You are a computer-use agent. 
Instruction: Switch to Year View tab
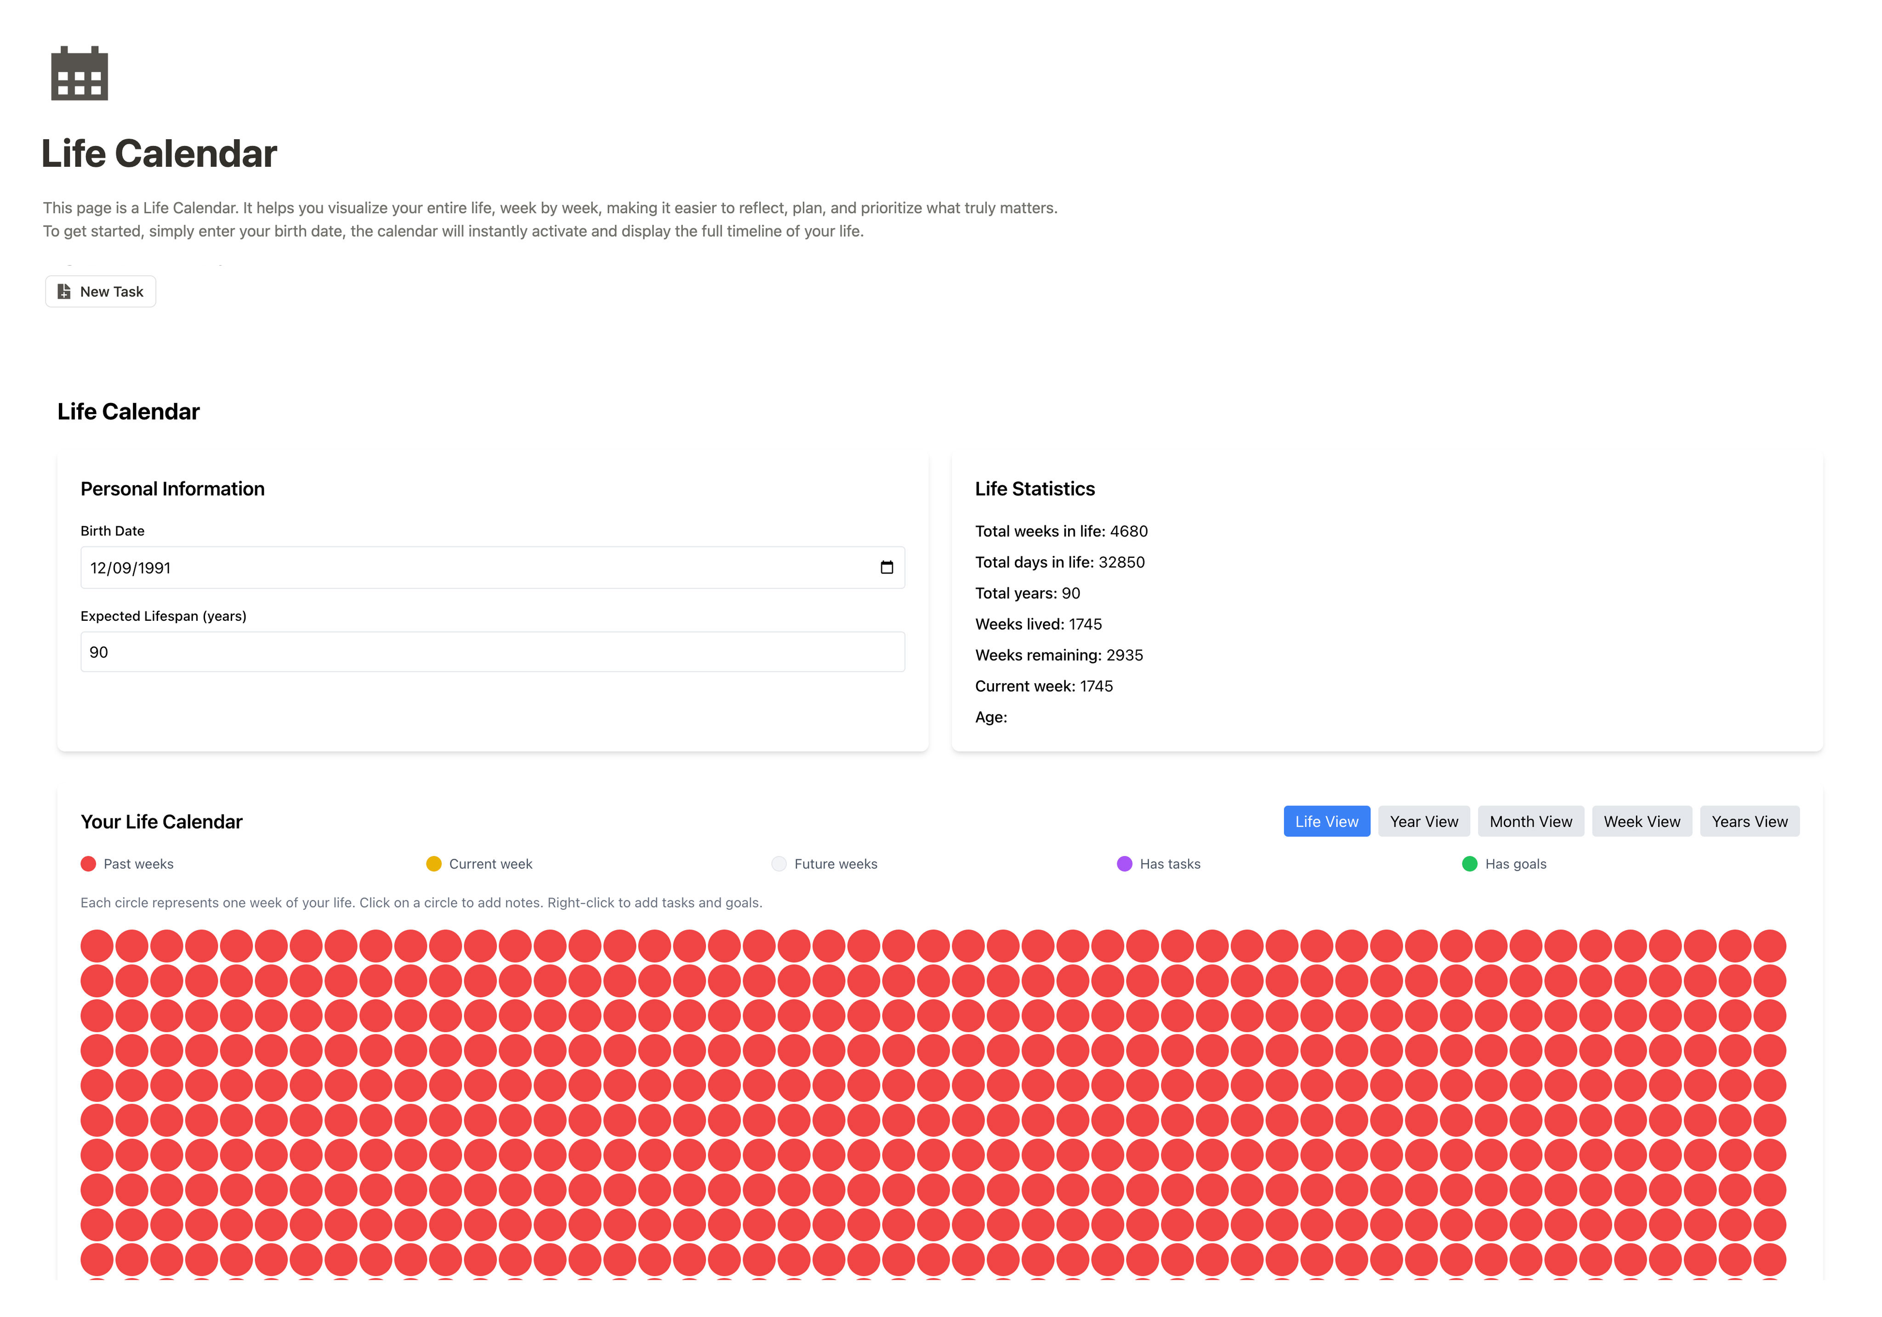1424,821
